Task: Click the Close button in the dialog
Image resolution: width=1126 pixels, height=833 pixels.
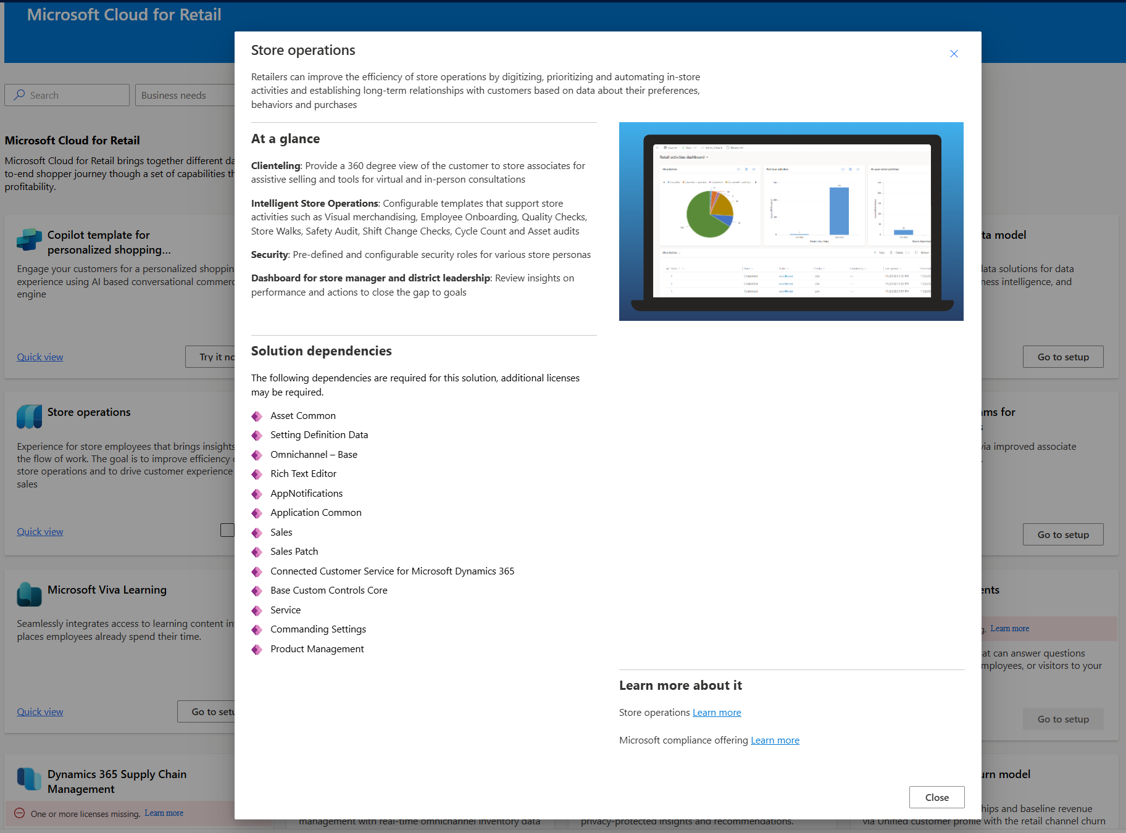Action: [x=936, y=797]
